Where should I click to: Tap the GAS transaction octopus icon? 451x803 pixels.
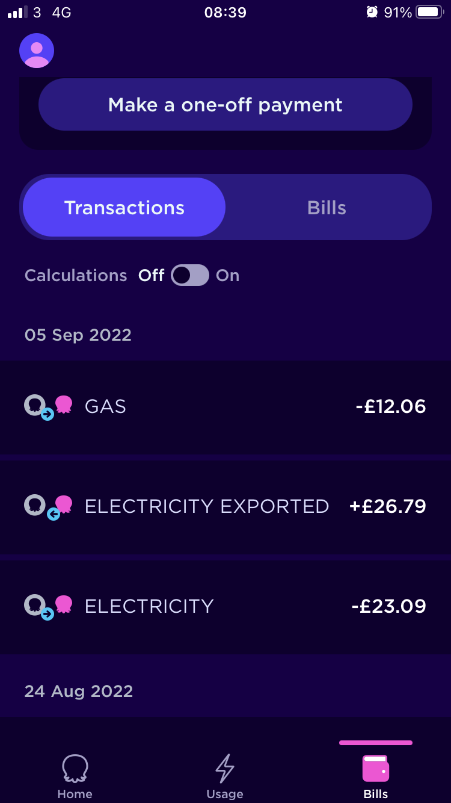64,404
